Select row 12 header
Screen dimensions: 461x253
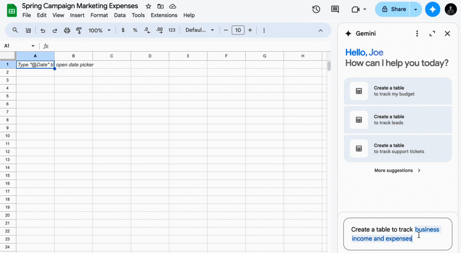pyautogui.click(x=8, y=152)
